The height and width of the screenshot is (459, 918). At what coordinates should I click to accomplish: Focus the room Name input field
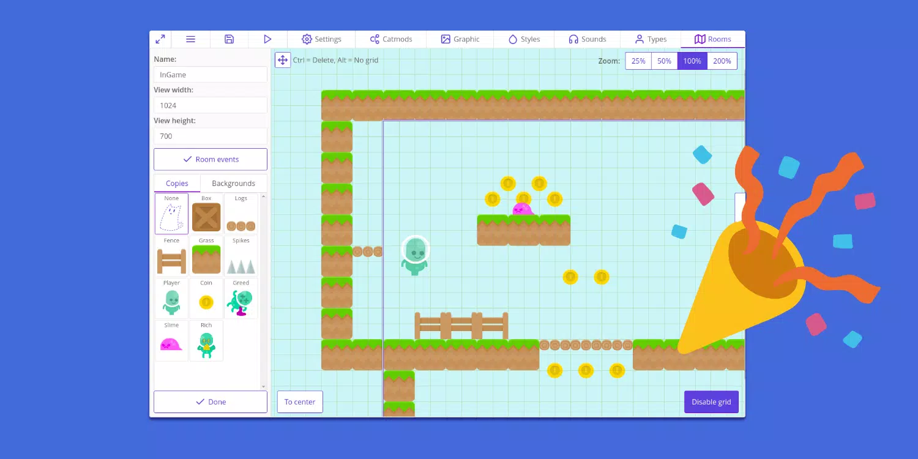[x=211, y=75]
